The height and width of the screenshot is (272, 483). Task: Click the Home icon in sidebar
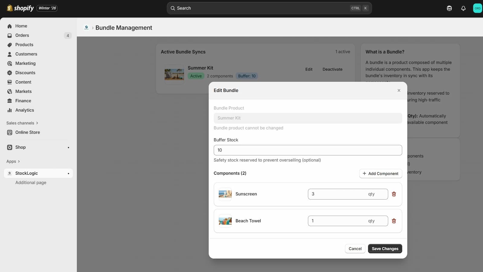click(x=10, y=26)
